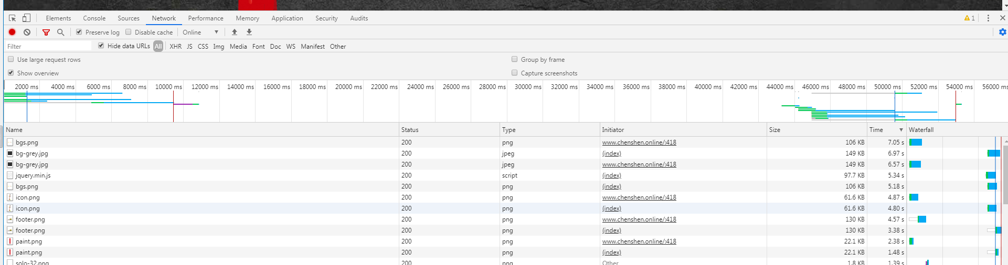Open network search with magnifier icon
The image size is (1008, 265).
pos(61,32)
